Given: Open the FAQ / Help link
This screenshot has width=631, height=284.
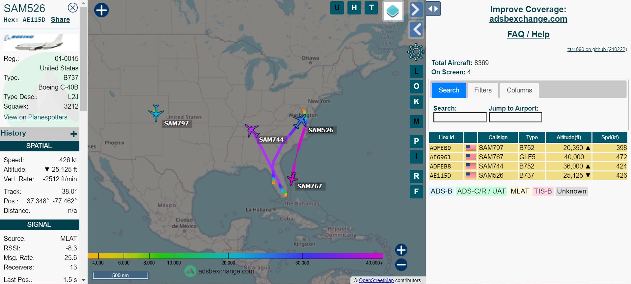Looking at the screenshot, I should pyautogui.click(x=528, y=34).
